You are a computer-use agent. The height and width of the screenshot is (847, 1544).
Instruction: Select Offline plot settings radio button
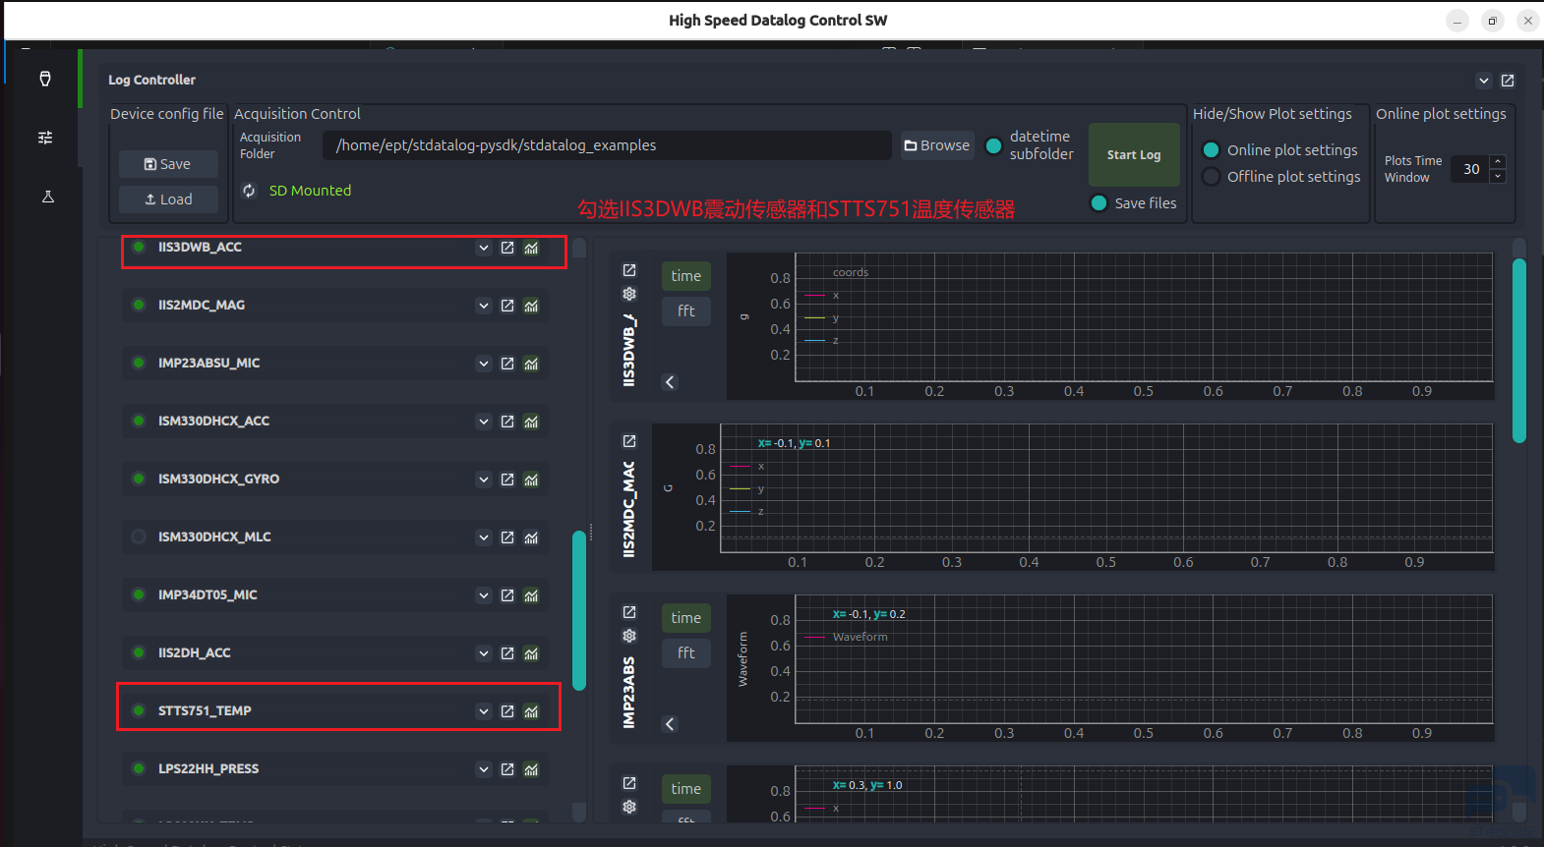[1212, 177]
